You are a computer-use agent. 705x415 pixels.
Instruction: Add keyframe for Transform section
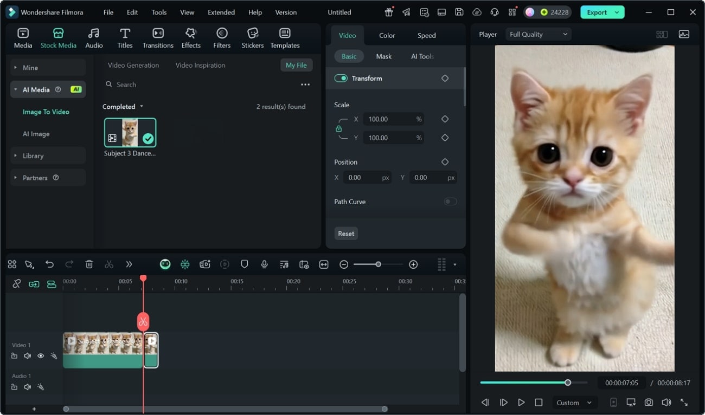445,79
